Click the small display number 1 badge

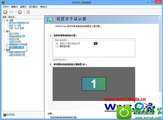(x=96, y=43)
